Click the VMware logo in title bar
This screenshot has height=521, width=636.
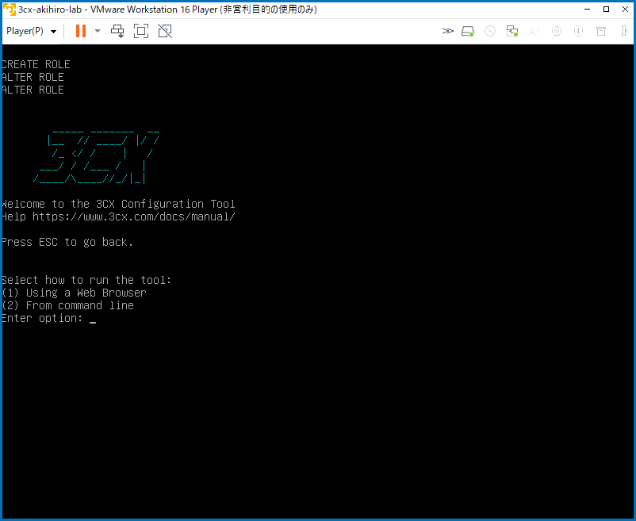click(x=9, y=10)
